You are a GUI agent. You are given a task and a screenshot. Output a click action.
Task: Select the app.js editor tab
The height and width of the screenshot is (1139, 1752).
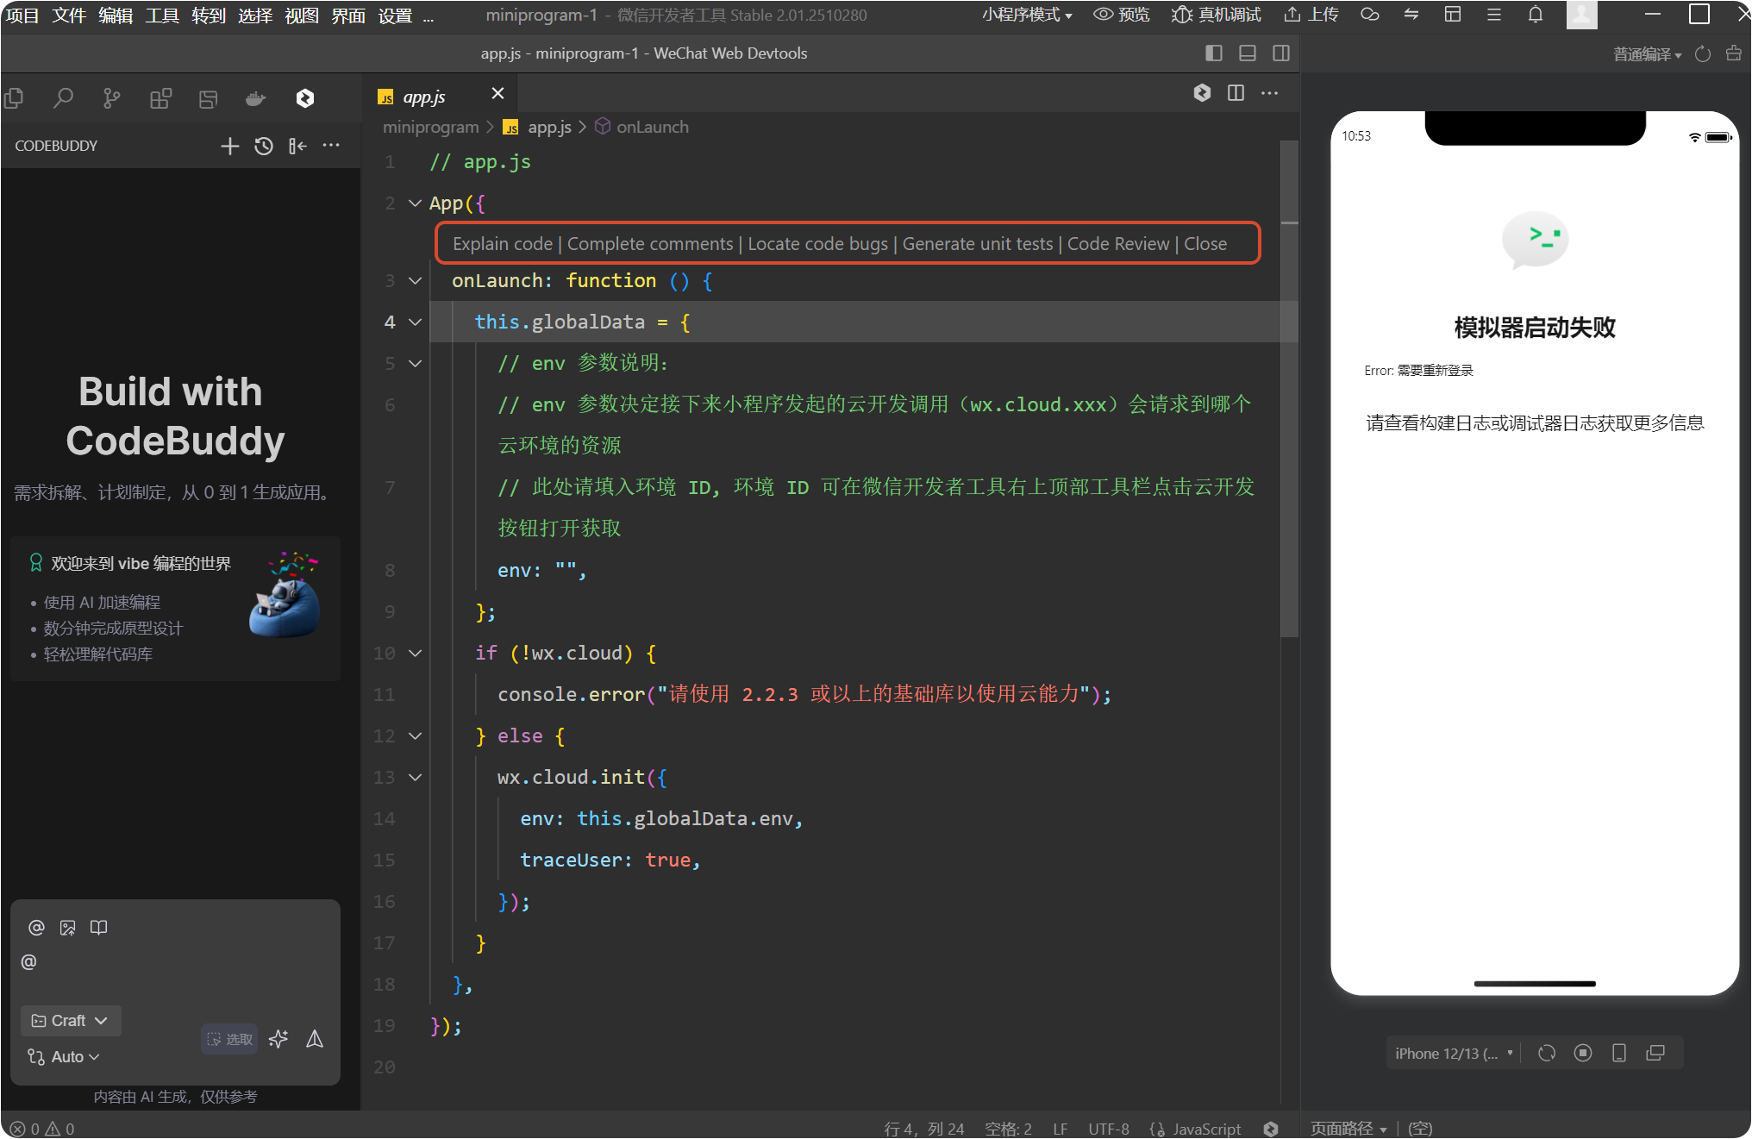pos(425,97)
